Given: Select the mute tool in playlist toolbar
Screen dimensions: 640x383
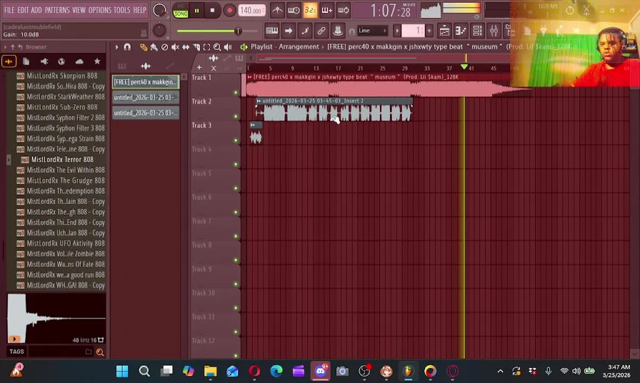Looking at the screenshot, I should click(x=175, y=47).
